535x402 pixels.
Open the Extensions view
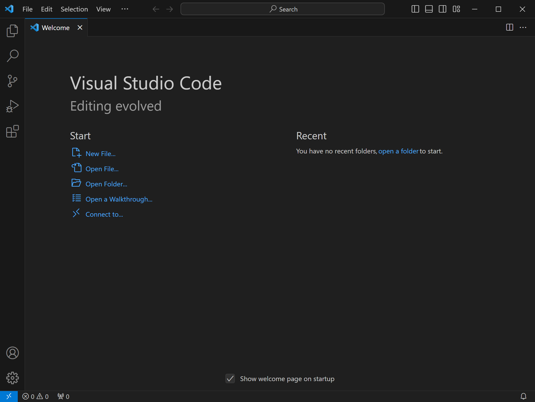pos(12,131)
